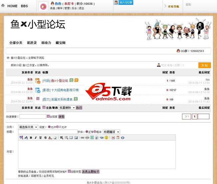Click the 执行 execute button
This screenshot has width=217, height=184.
pyautogui.click(x=79, y=108)
